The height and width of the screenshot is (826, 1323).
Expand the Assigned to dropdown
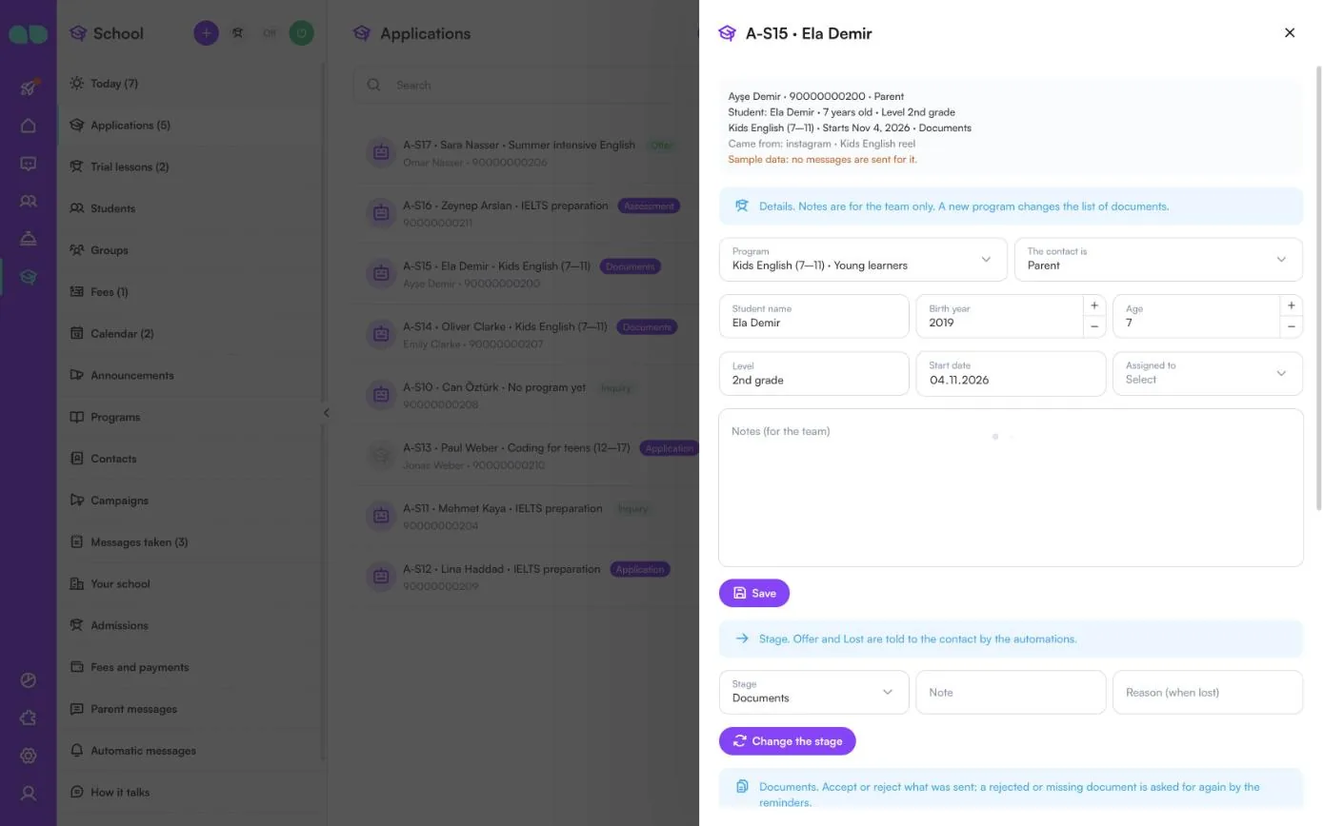[x=1208, y=373]
